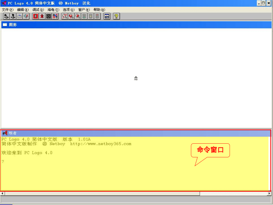Click the horizontal scrollbar left arrow
Image resolution: width=273 pixels, height=205 pixels.
coord(2,193)
